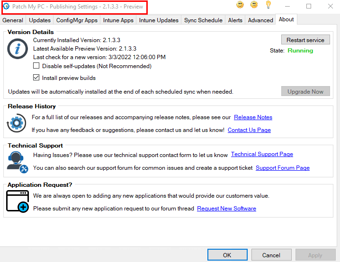The image size is (340, 262).
Task: Click the Upgrade Now button
Action: tap(305, 91)
